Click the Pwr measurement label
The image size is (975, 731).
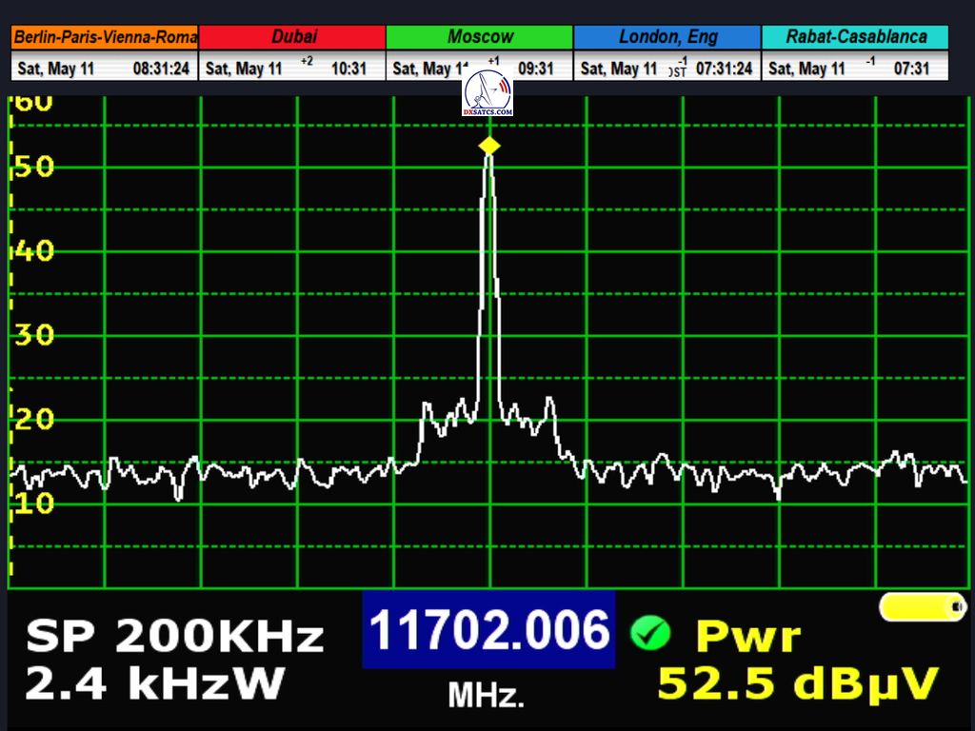coord(748,636)
